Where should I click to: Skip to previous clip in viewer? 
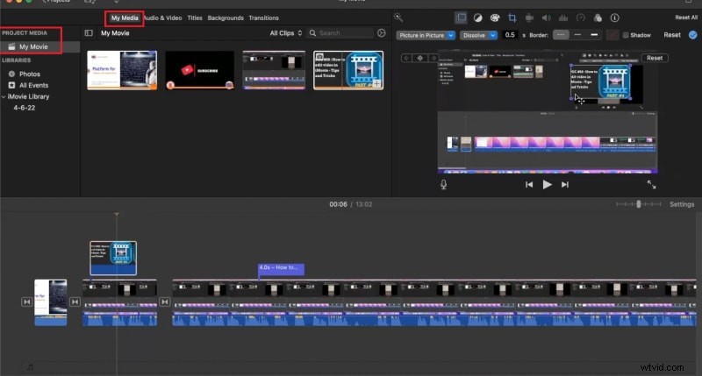[x=529, y=184]
